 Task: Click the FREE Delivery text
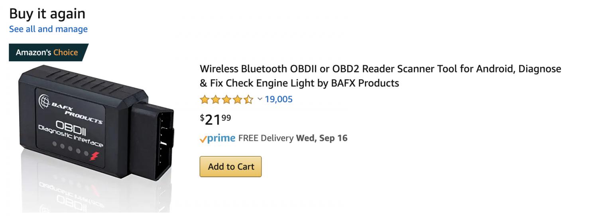266,138
